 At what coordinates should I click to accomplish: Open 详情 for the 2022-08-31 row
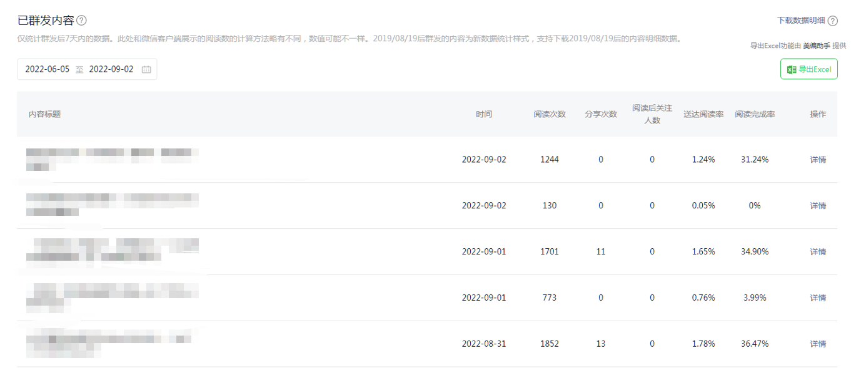click(818, 344)
